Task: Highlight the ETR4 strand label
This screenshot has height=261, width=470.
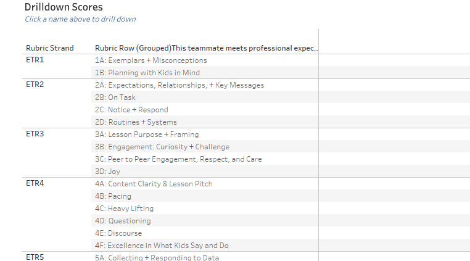Action: 35,184
